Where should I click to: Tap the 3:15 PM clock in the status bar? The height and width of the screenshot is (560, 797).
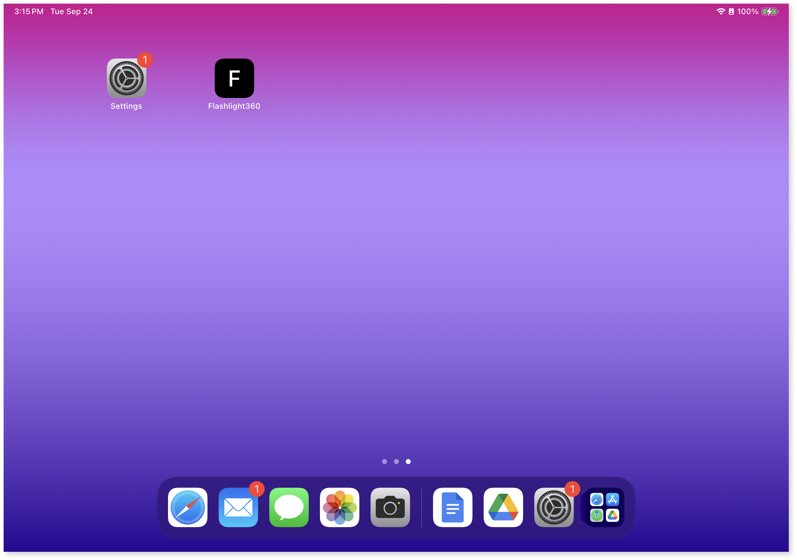click(29, 12)
